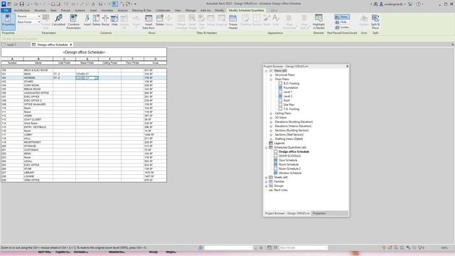The height and width of the screenshot is (256, 455).
Task: Toggle Site Plan box in browser
Action: 280,105
